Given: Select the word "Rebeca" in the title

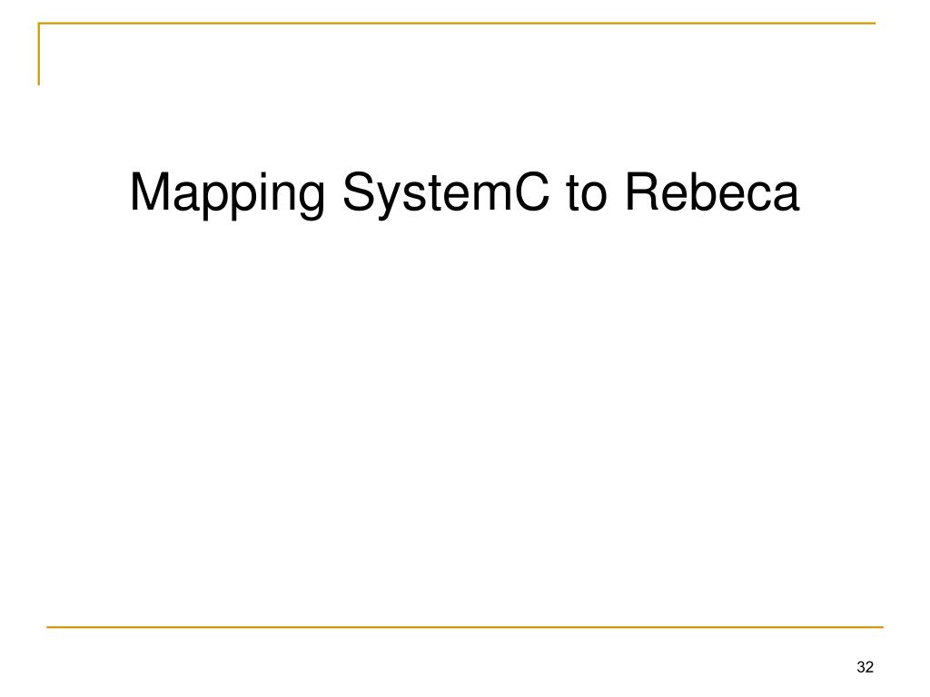Looking at the screenshot, I should coord(712,192).
